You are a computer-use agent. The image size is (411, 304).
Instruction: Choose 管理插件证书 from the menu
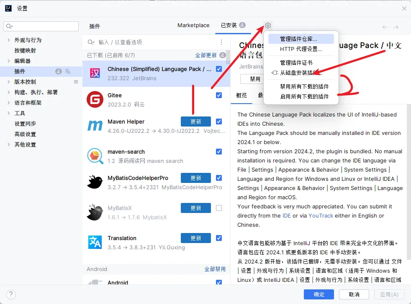point(301,63)
